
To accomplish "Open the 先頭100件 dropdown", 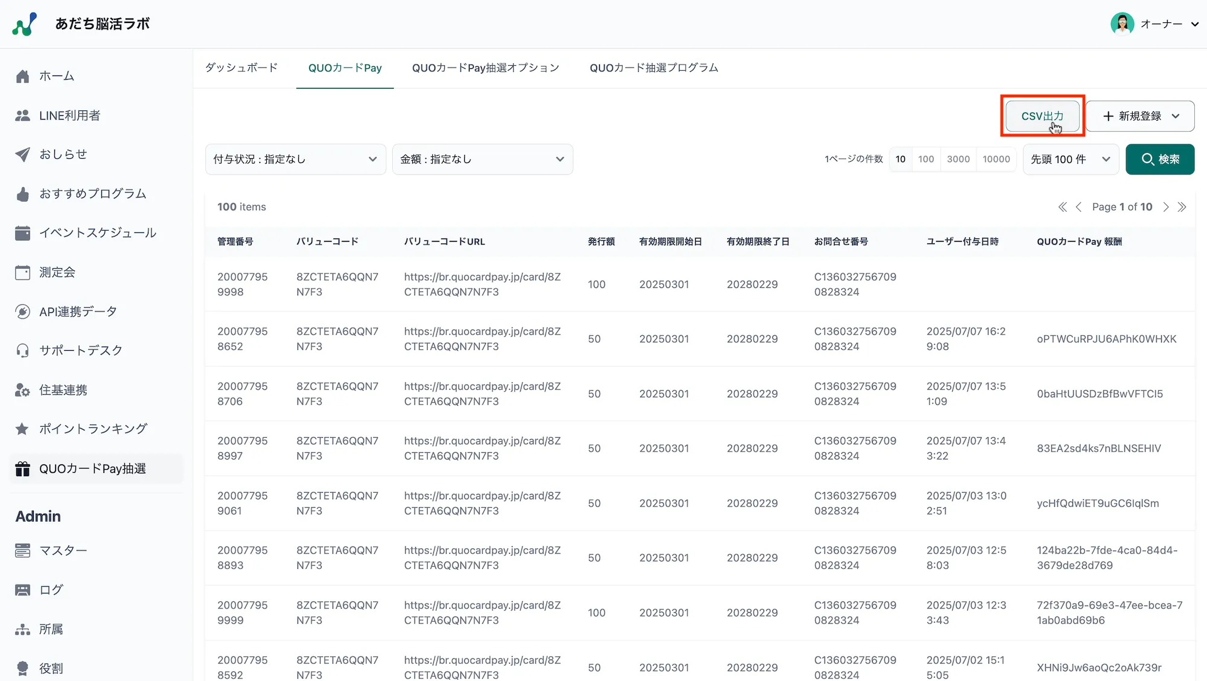I will (x=1071, y=159).
